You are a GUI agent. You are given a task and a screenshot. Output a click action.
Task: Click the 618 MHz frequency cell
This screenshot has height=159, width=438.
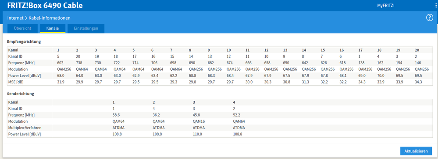(x=342, y=62)
